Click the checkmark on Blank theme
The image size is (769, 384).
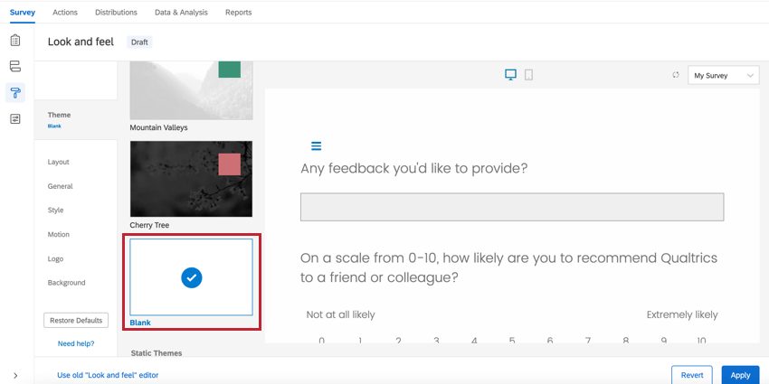[191, 277]
